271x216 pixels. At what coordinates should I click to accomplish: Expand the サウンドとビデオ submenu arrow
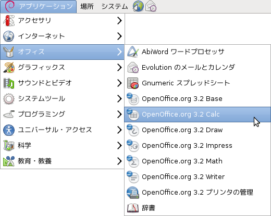[x=119, y=83]
